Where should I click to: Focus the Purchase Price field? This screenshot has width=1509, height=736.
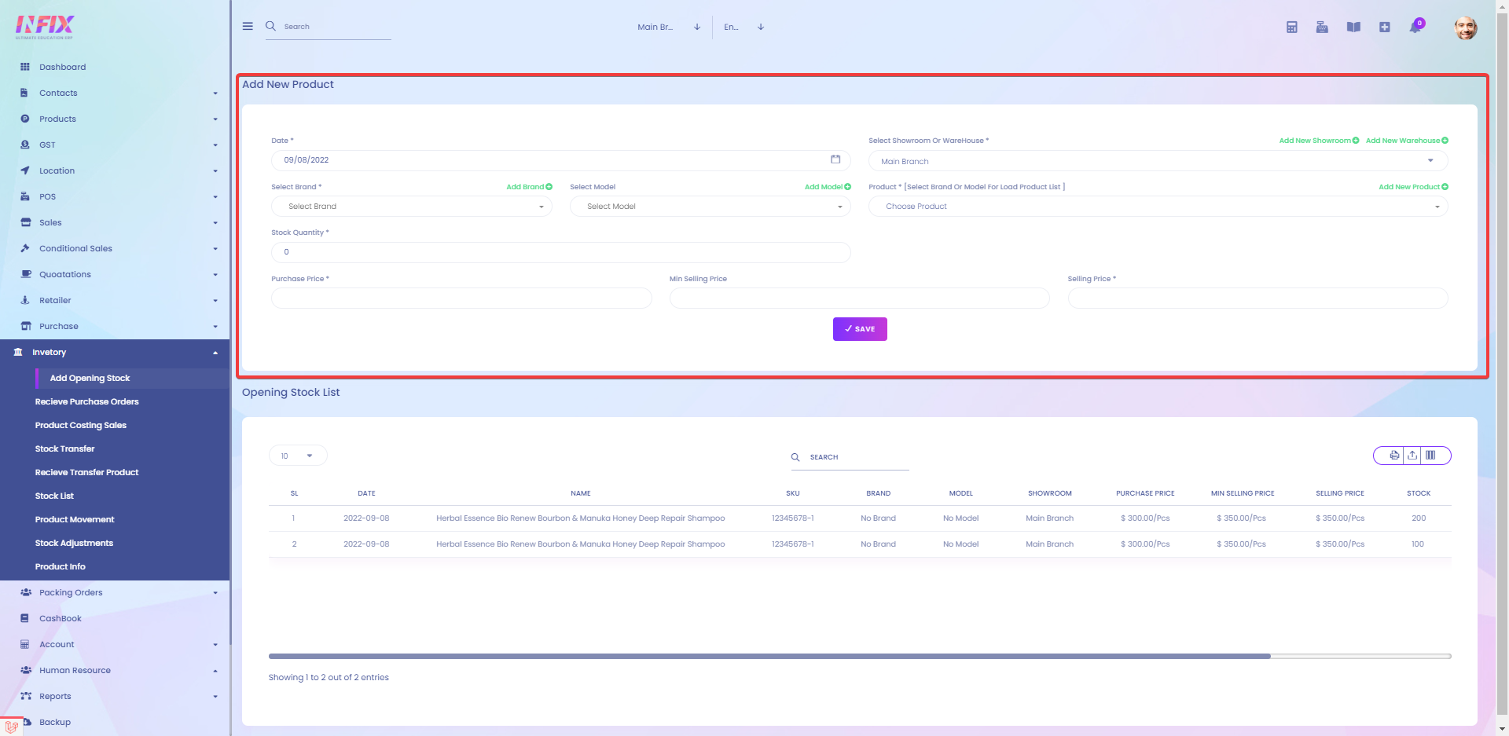point(461,298)
